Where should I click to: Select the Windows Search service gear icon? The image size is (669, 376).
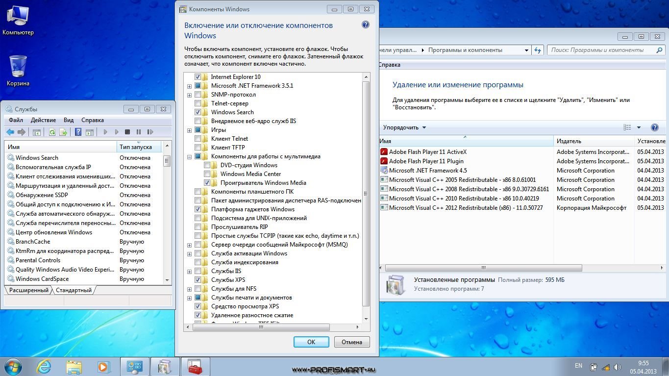(x=11, y=158)
